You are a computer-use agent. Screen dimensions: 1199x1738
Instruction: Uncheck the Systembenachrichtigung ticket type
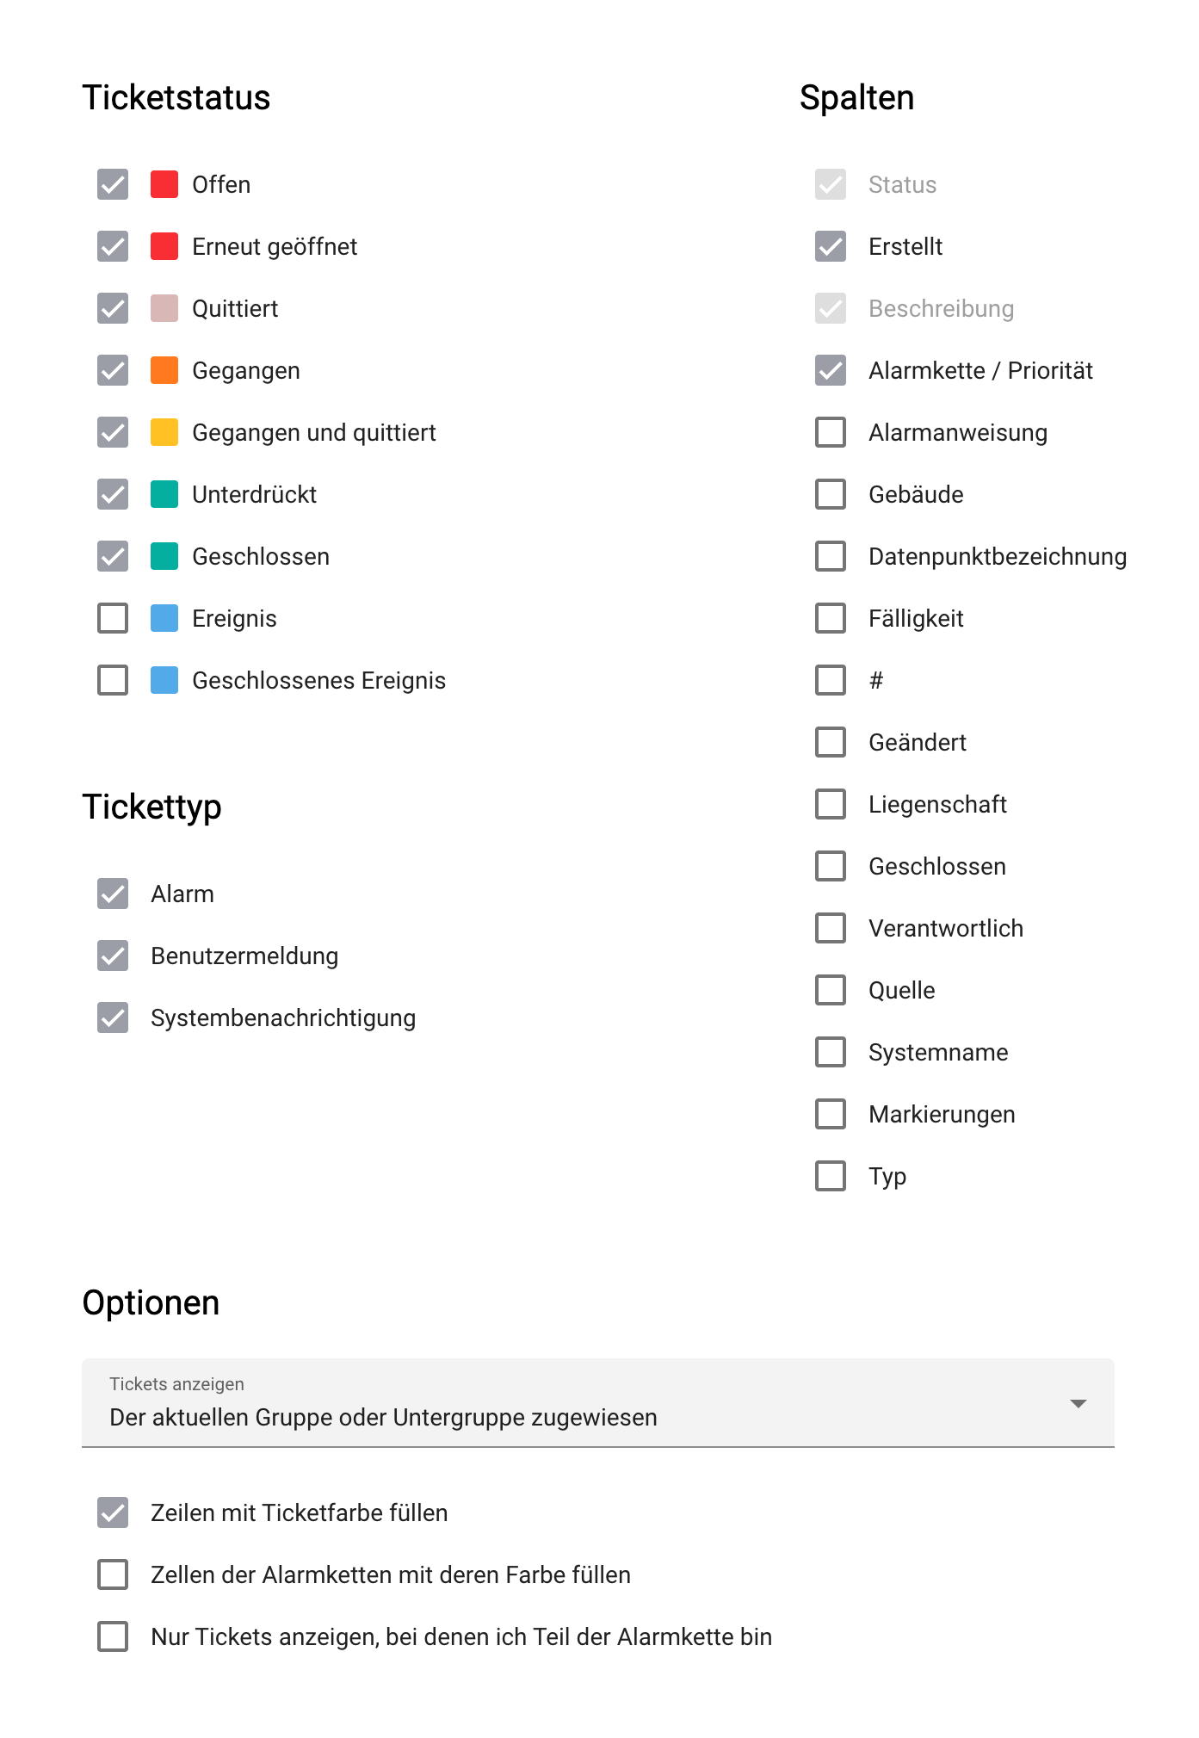(x=112, y=1017)
